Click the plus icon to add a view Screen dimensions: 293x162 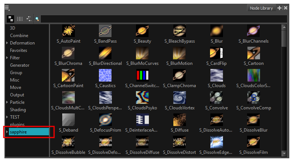pyautogui.click(x=280, y=8)
